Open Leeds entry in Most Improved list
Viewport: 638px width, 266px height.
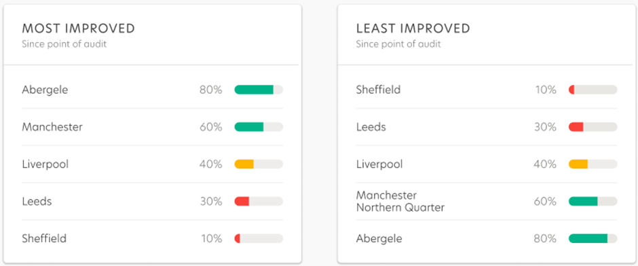152,202
